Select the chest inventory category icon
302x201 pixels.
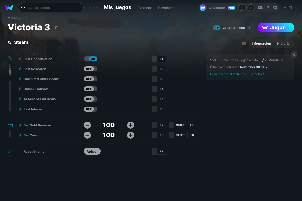(x=10, y=125)
